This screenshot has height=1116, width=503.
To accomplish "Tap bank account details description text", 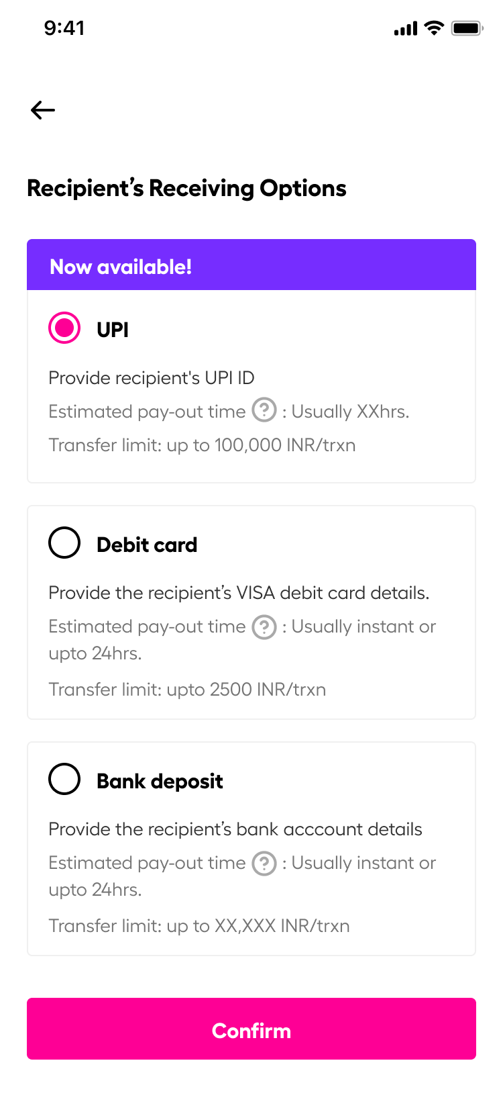I will coord(235,829).
